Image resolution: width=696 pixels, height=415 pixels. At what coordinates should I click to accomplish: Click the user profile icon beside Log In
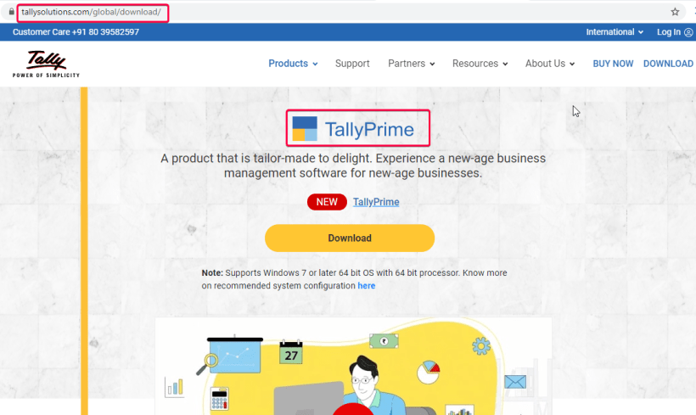[x=688, y=32]
